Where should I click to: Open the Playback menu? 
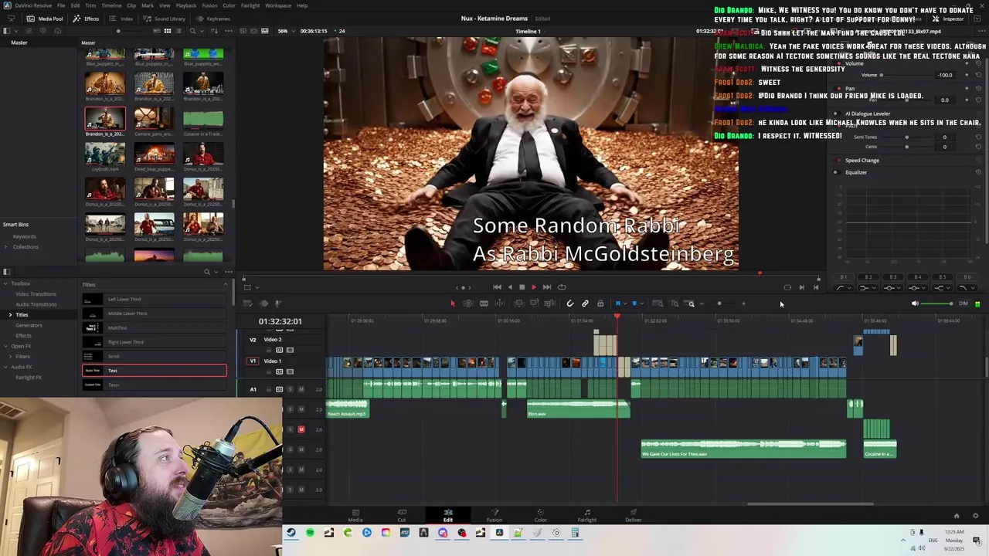coord(186,5)
